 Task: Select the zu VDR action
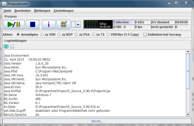[x=48, y=35]
